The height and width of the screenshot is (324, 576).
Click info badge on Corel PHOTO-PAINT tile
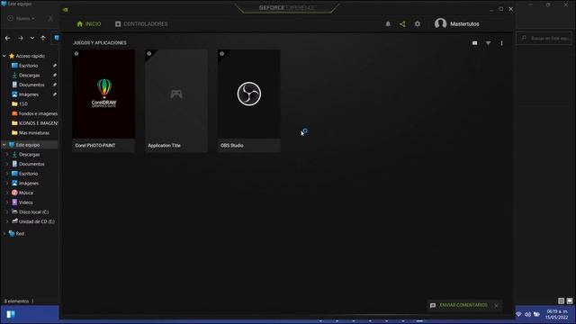click(76, 54)
